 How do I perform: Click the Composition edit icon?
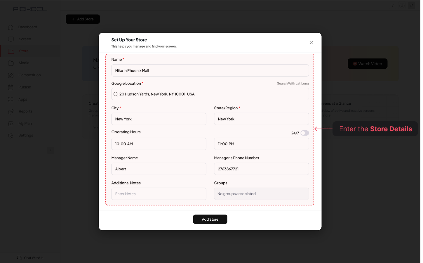11,75
